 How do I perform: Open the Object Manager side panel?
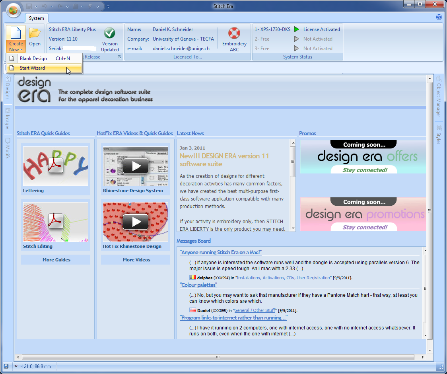pyautogui.click(x=439, y=96)
